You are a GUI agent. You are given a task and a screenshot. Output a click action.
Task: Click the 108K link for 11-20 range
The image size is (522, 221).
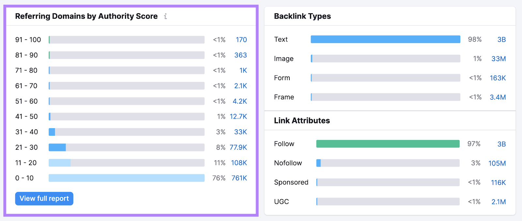point(239,163)
